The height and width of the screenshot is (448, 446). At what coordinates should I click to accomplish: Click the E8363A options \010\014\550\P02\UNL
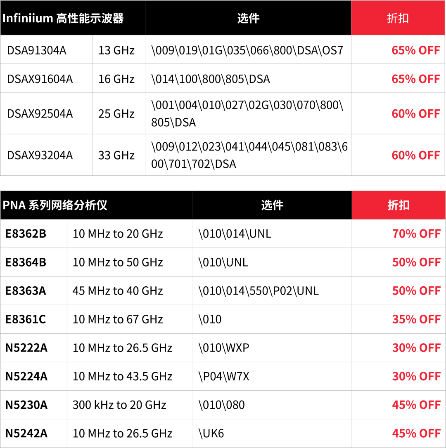259,291
